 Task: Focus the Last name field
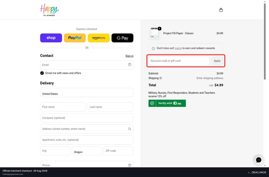[x=110, y=107]
